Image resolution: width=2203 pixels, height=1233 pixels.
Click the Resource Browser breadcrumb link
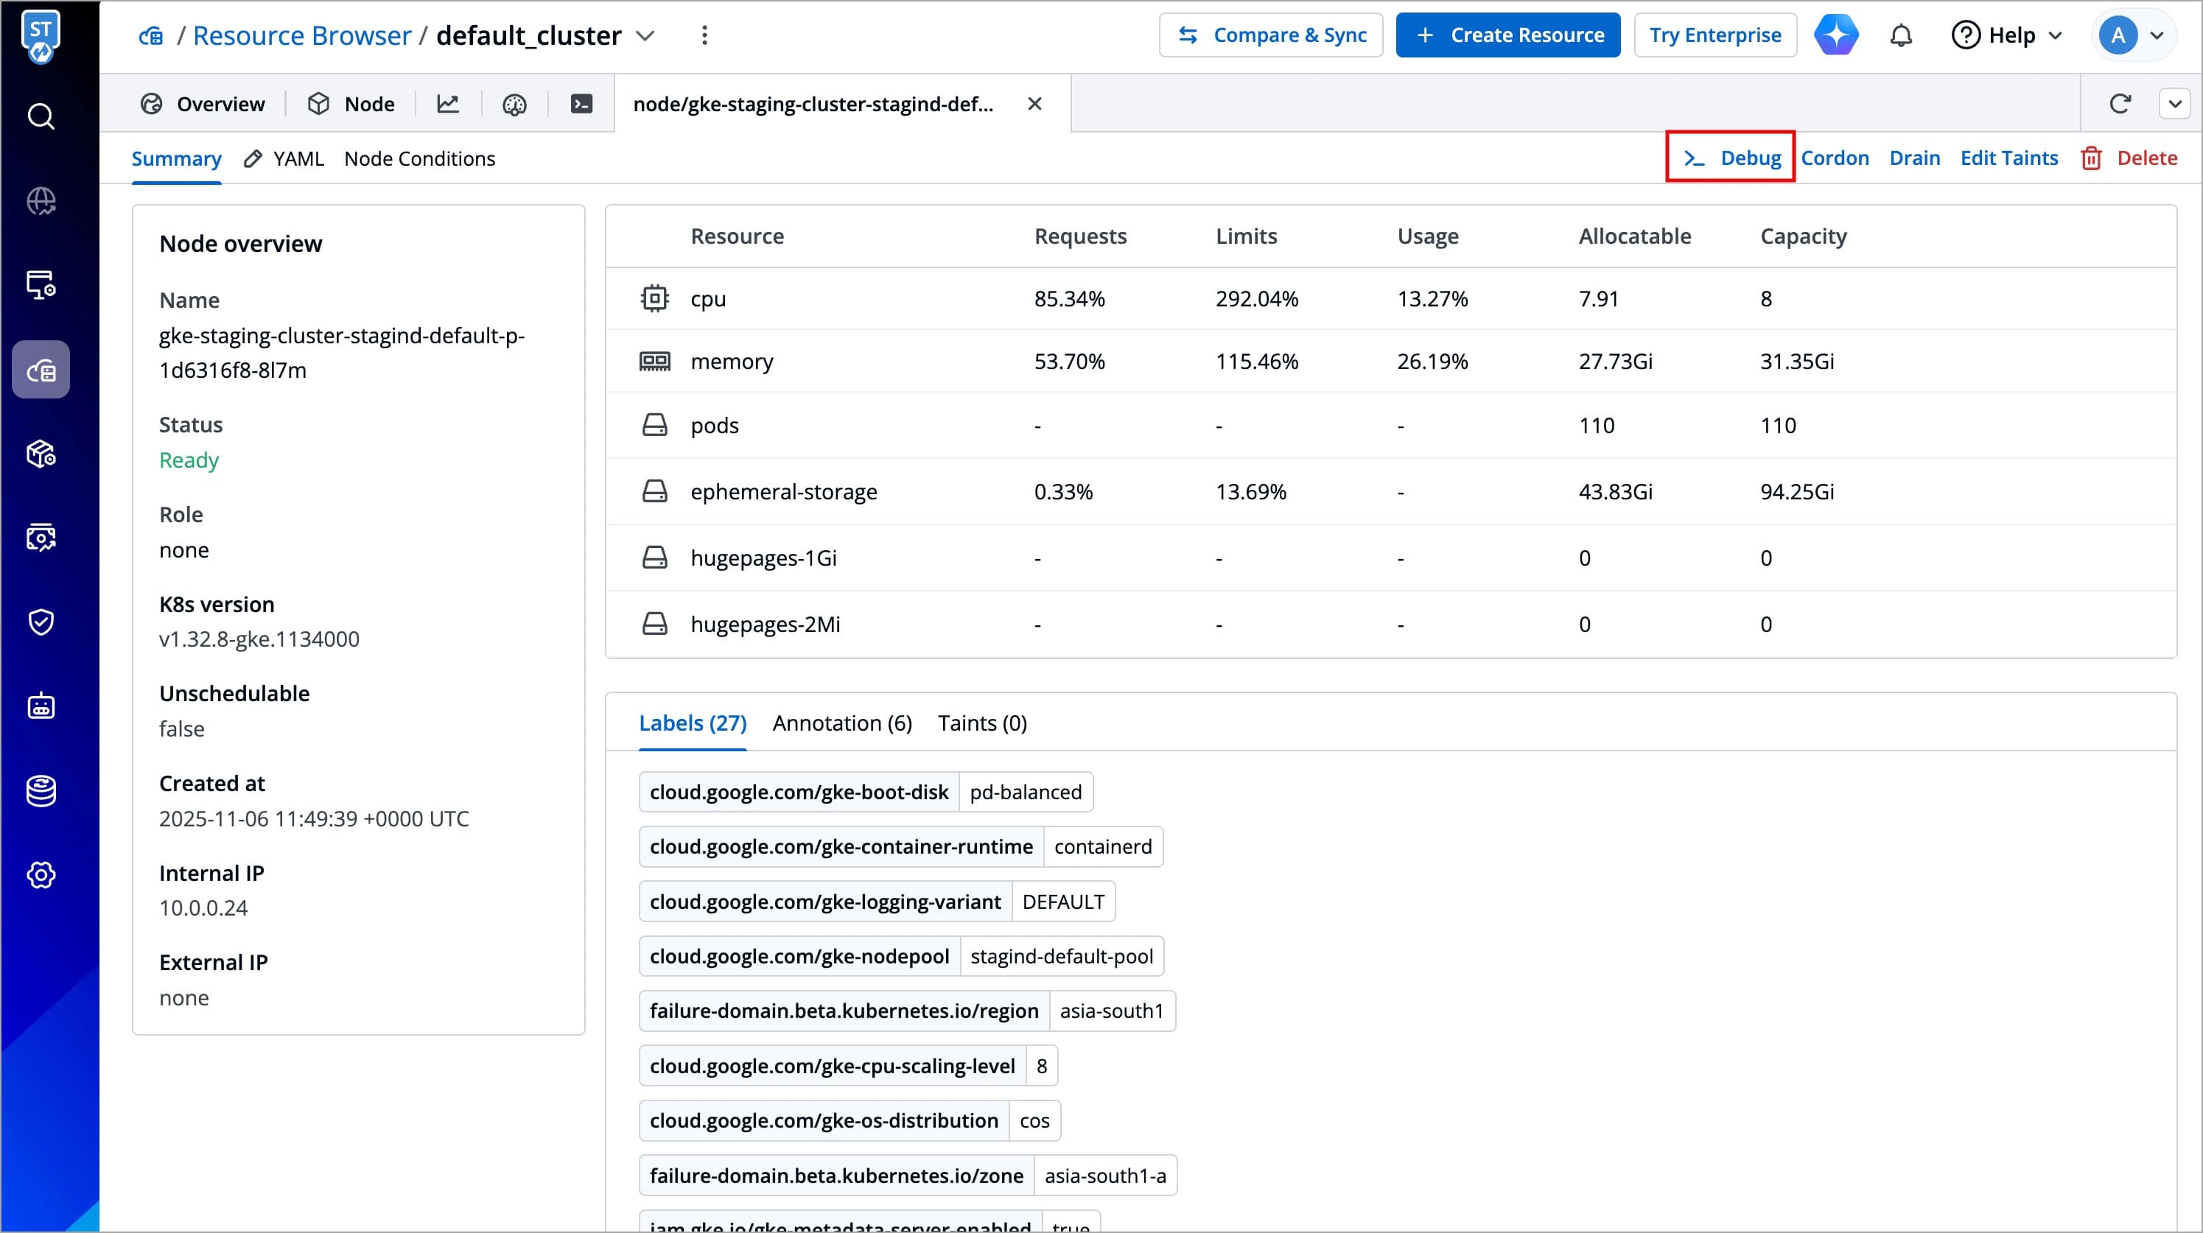(302, 36)
